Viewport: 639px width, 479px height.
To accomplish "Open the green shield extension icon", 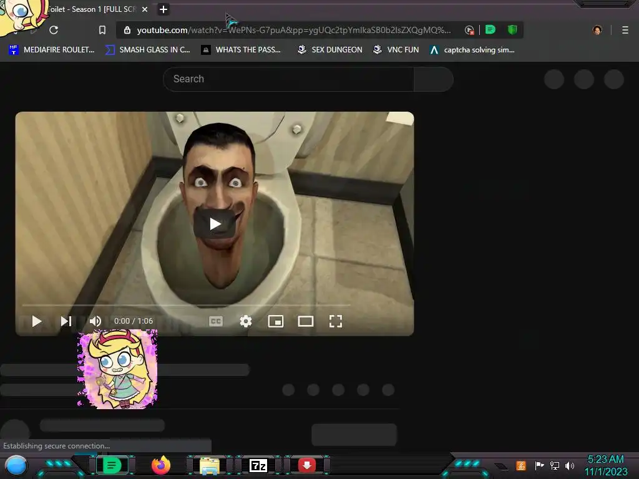I will tap(512, 30).
